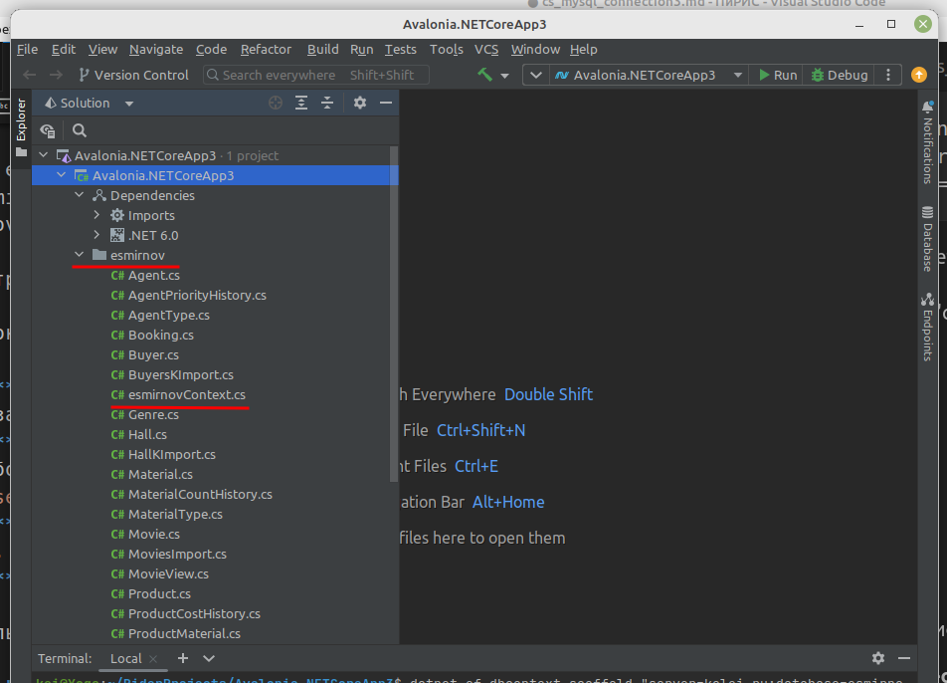Screen dimensions: 947x683
Task: Open the VCS menu
Action: coord(486,49)
